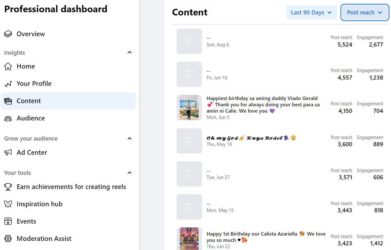The width and height of the screenshot is (391, 250).
Task: Open the Last 90 Days dropdown
Action: 312,13
